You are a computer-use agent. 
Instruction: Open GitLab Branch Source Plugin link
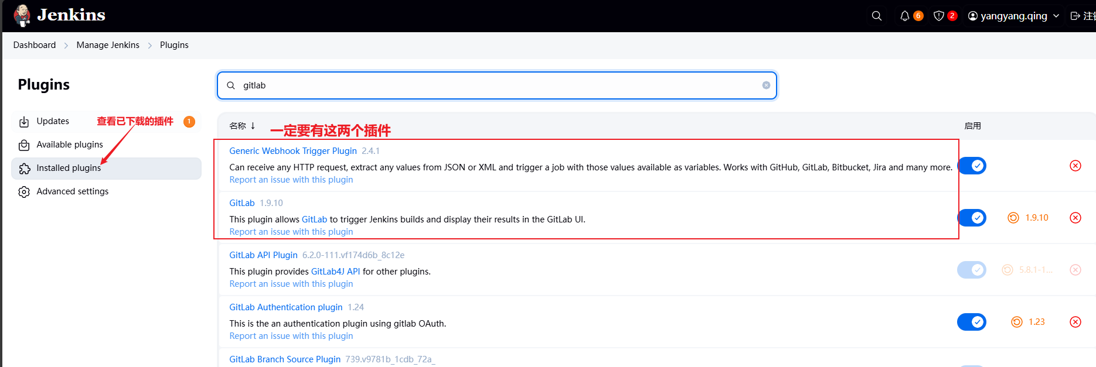285,359
